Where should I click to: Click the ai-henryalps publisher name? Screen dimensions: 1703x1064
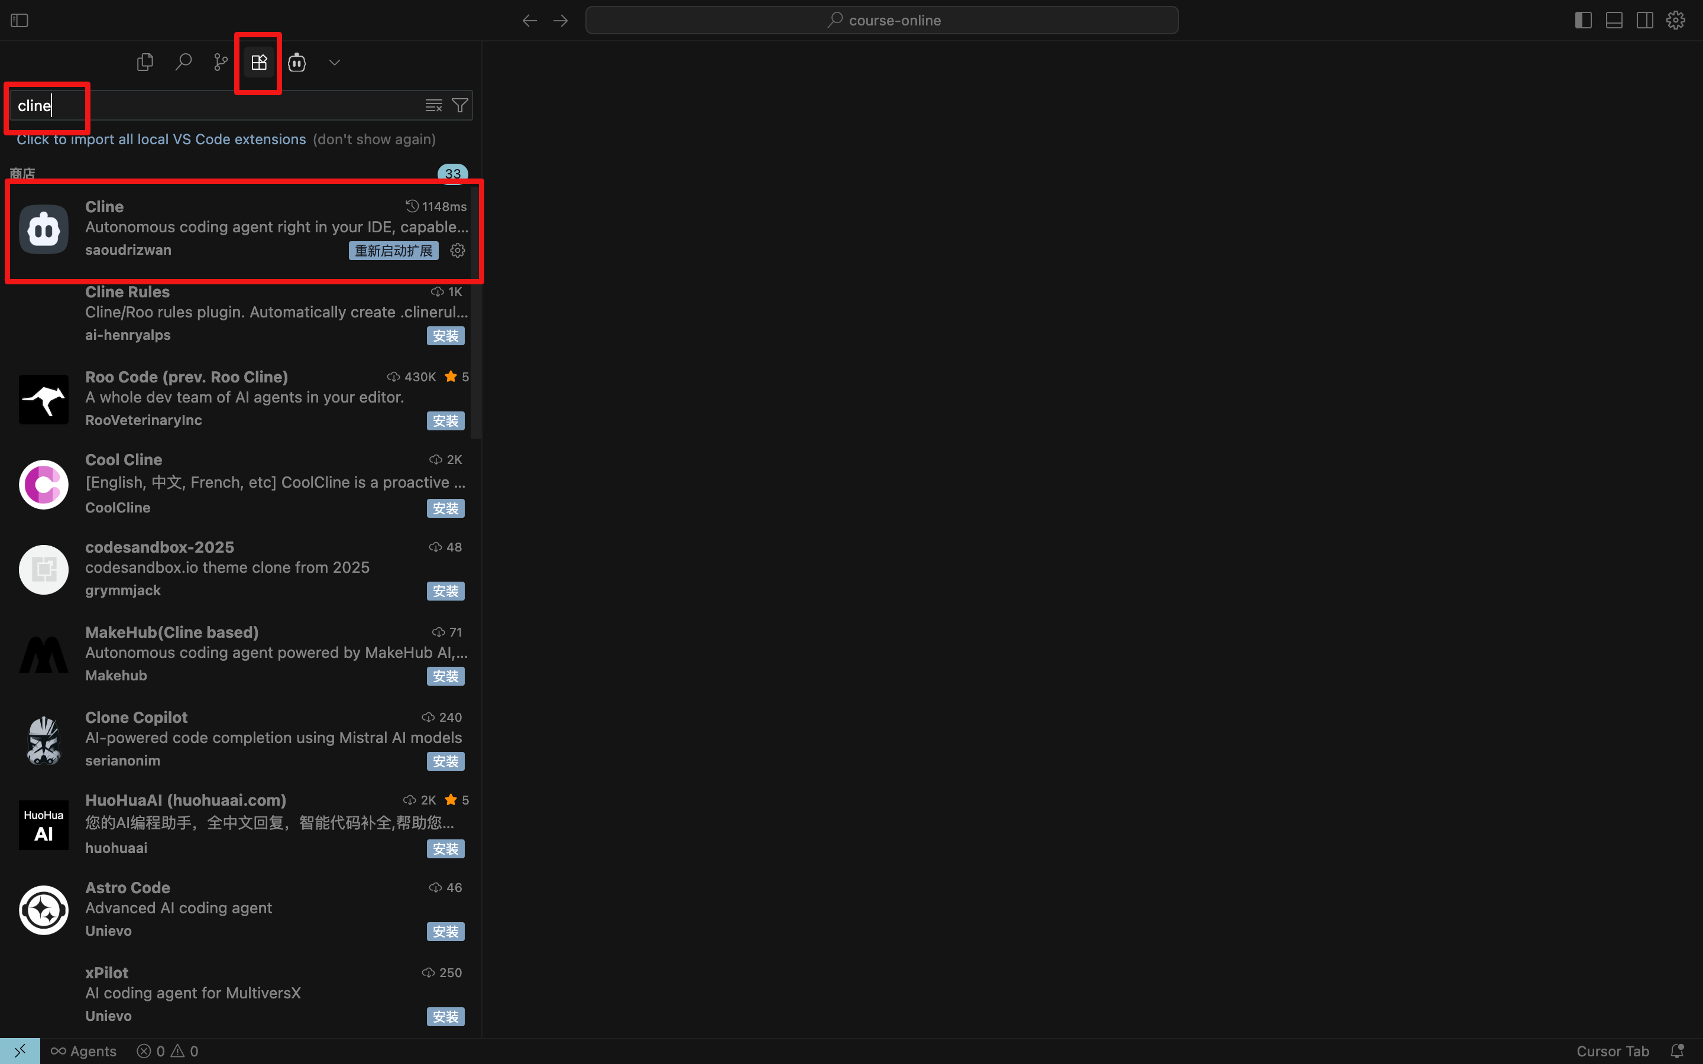pyautogui.click(x=128, y=335)
